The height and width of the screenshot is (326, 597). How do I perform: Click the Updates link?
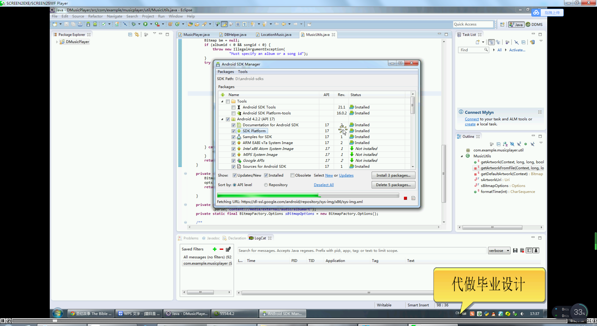click(346, 175)
